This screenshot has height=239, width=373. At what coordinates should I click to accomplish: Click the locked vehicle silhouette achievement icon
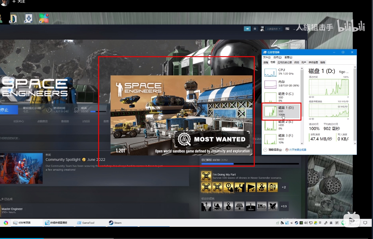217,206
